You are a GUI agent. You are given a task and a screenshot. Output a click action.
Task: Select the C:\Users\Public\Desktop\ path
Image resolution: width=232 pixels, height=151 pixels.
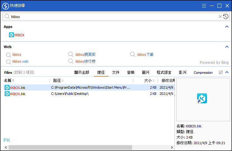point(70,94)
